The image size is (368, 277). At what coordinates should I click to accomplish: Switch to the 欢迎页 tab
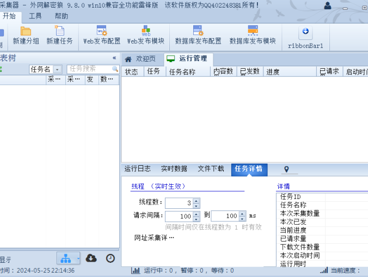(140, 59)
